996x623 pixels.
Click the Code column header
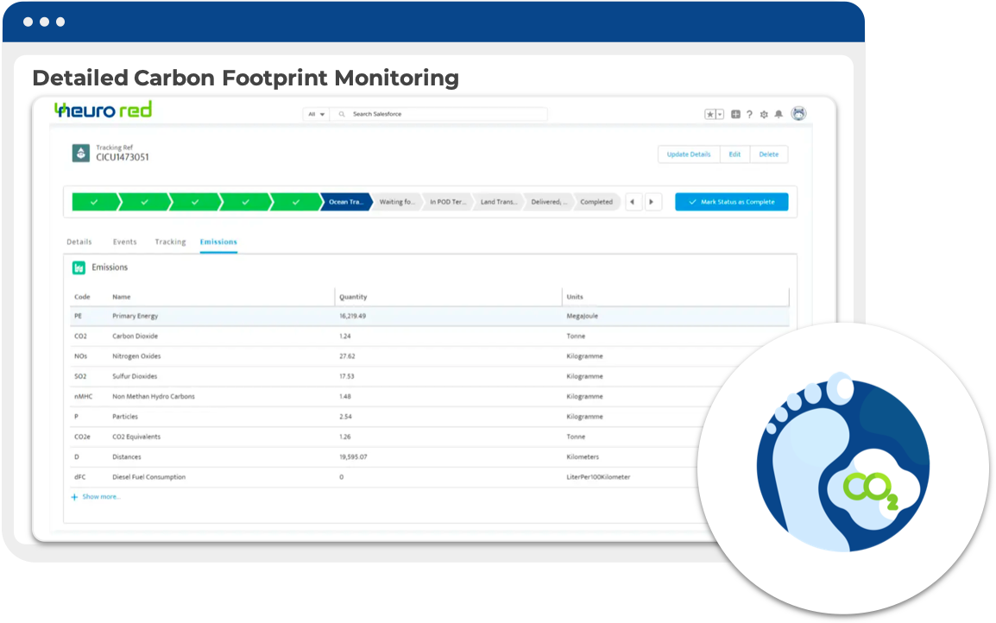click(x=83, y=297)
